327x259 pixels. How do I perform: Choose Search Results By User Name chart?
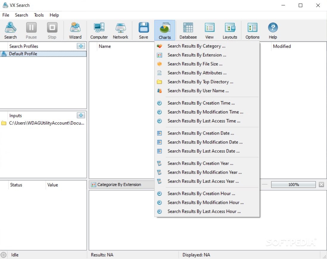point(207,91)
